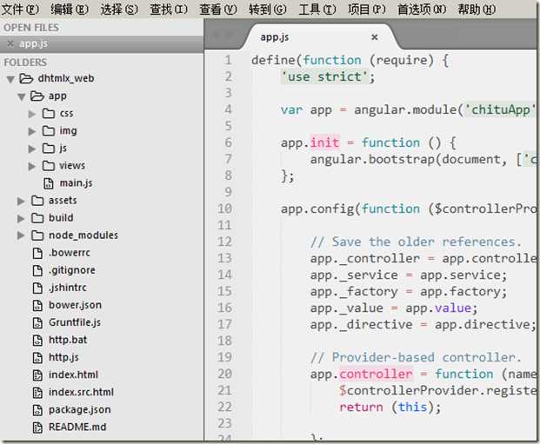Screen dimensions: 540x444
Task: Open index.html from the sidebar
Action: (73, 374)
